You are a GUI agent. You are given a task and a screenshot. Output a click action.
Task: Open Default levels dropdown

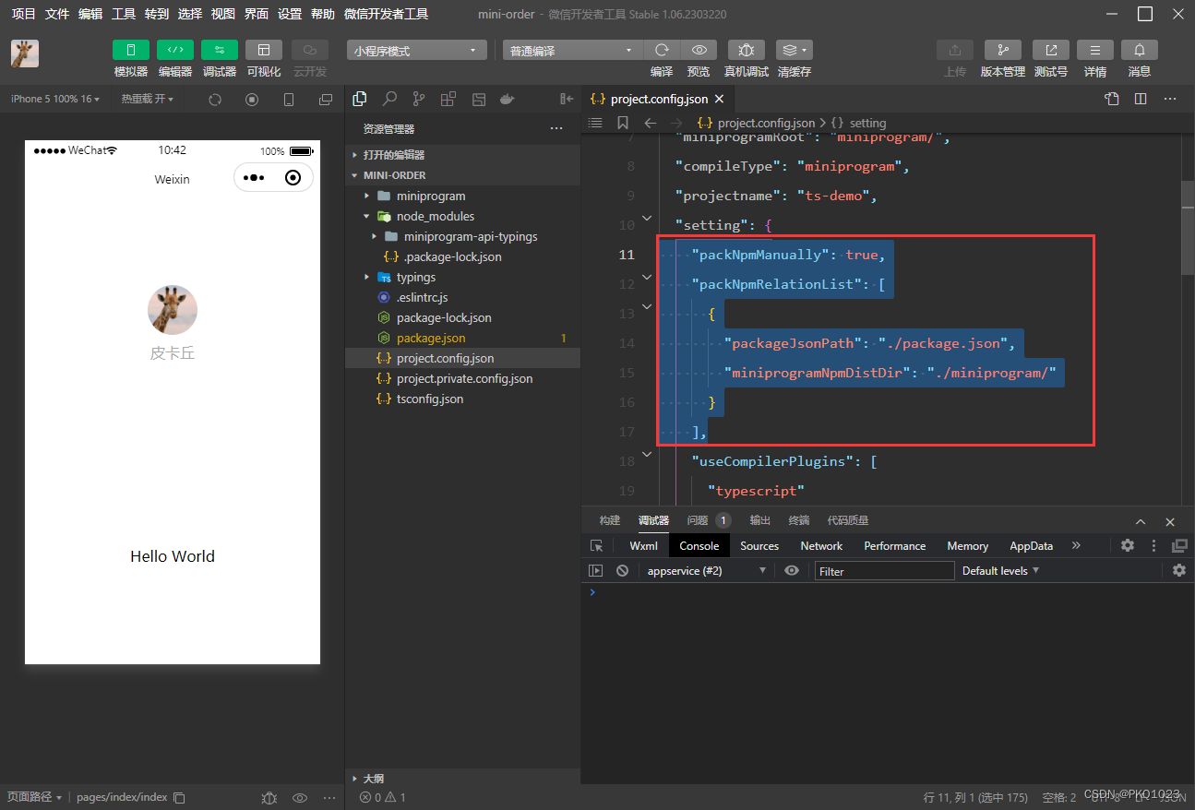tap(1001, 571)
